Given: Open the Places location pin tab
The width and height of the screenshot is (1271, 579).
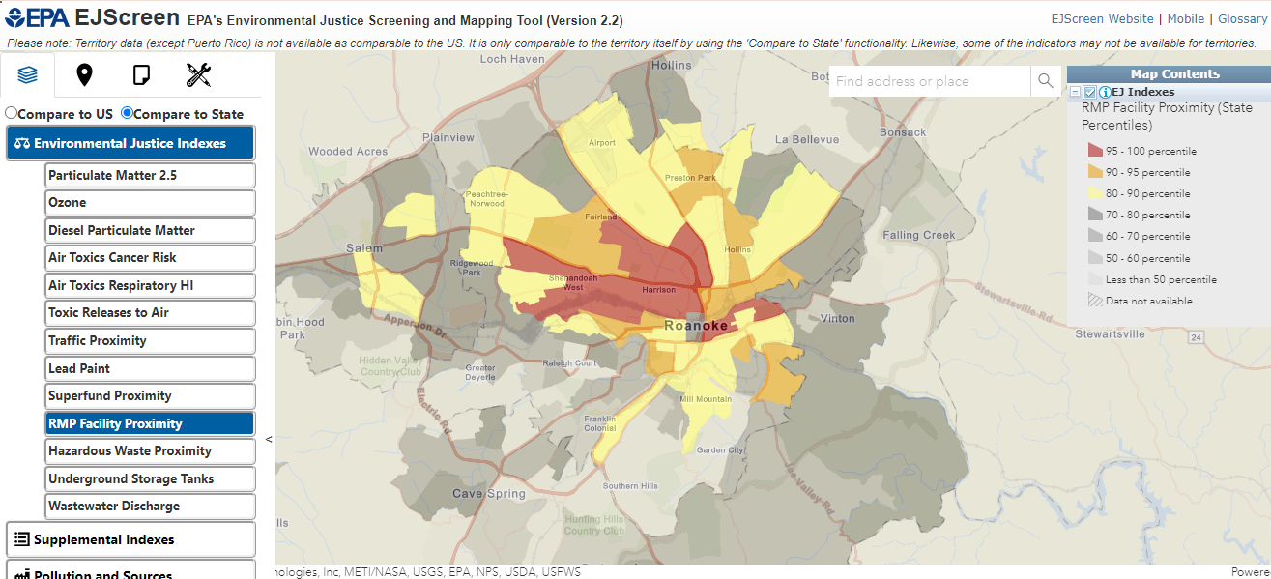Looking at the screenshot, I should point(84,74).
